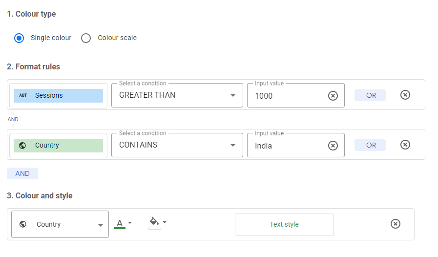Image resolution: width=438 pixels, height=257 pixels.
Task: Click the Text style preview box
Action: [x=284, y=225]
